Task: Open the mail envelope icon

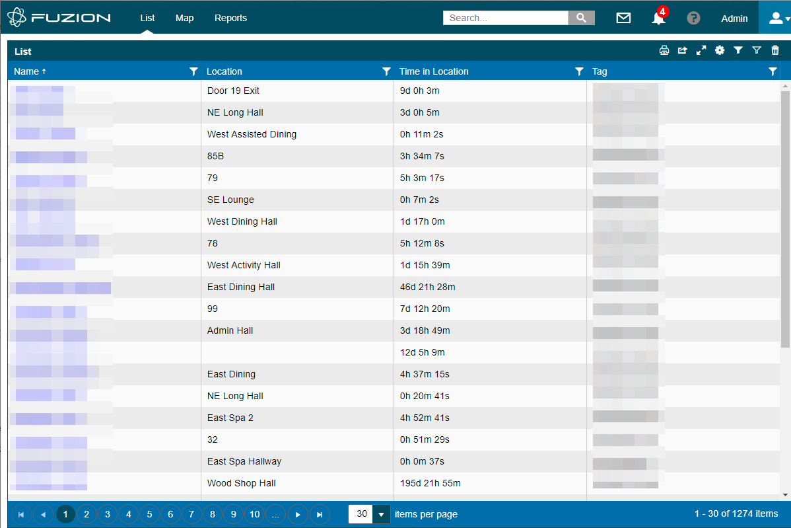Action: tap(623, 18)
